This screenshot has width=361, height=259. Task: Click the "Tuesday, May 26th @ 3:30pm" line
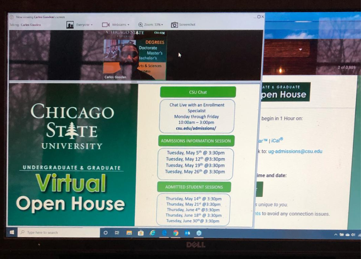click(x=195, y=172)
